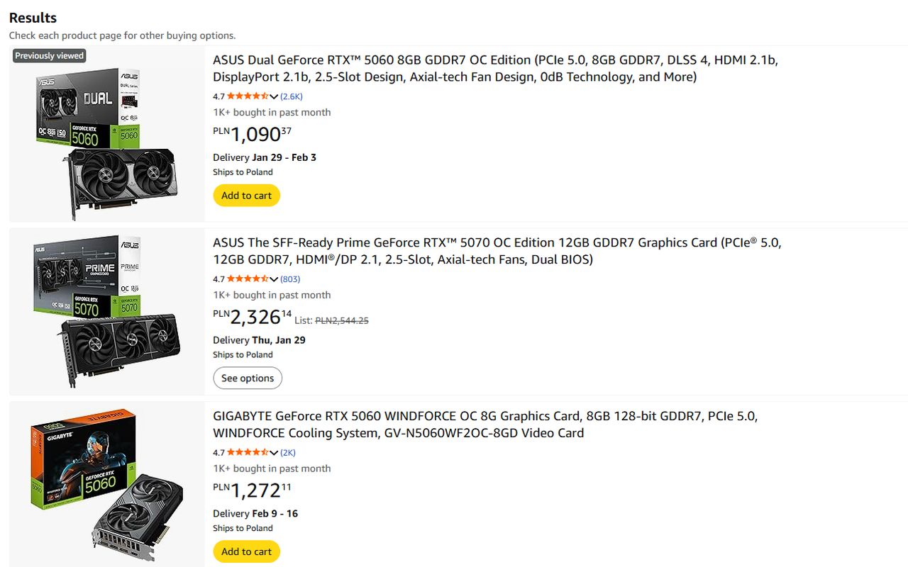Click the PLN 1,090 price of ASUS Dual
The image size is (908, 567).
253,134
